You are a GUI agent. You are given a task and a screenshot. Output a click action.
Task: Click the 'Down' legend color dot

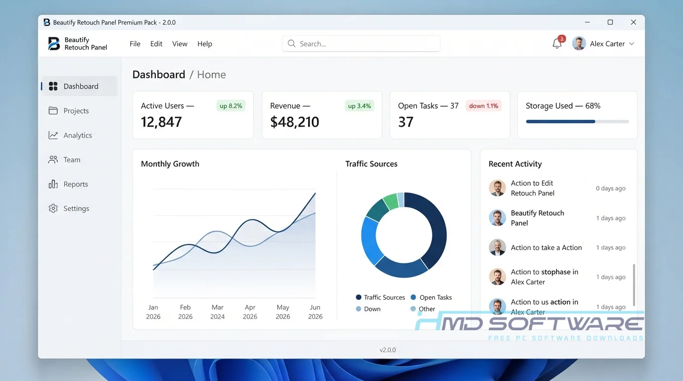358,309
